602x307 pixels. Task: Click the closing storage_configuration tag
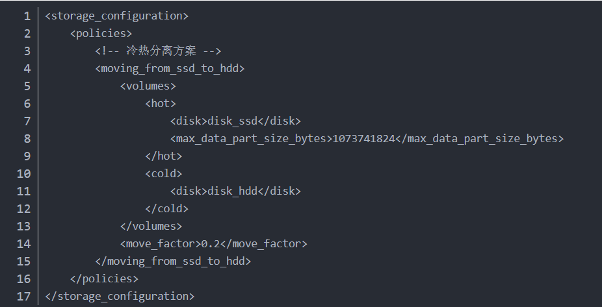[120, 296]
